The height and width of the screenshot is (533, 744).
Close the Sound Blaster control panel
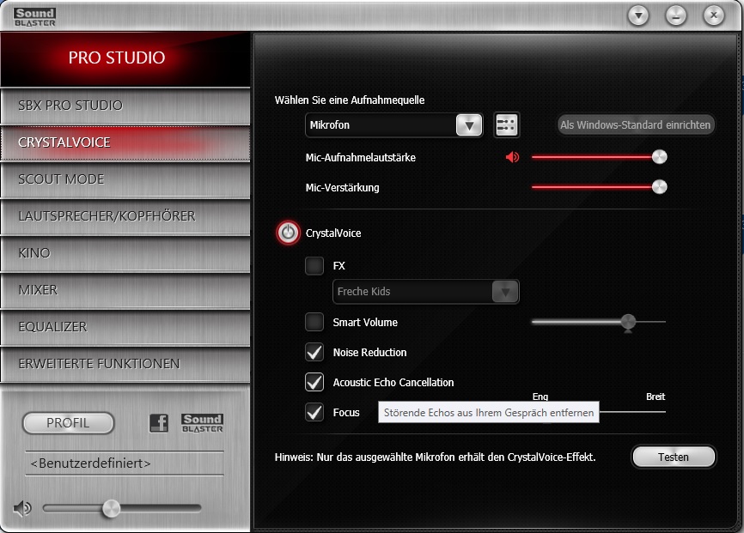coord(713,15)
